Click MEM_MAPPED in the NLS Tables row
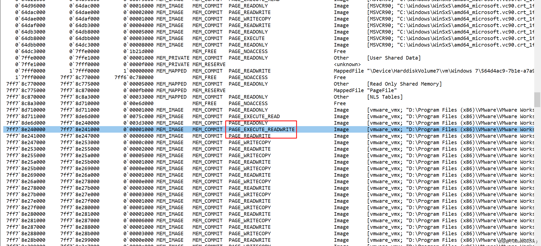This screenshot has width=541, height=246. (x=171, y=97)
